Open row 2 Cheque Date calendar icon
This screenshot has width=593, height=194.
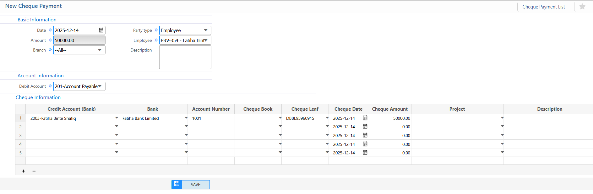tap(365, 126)
